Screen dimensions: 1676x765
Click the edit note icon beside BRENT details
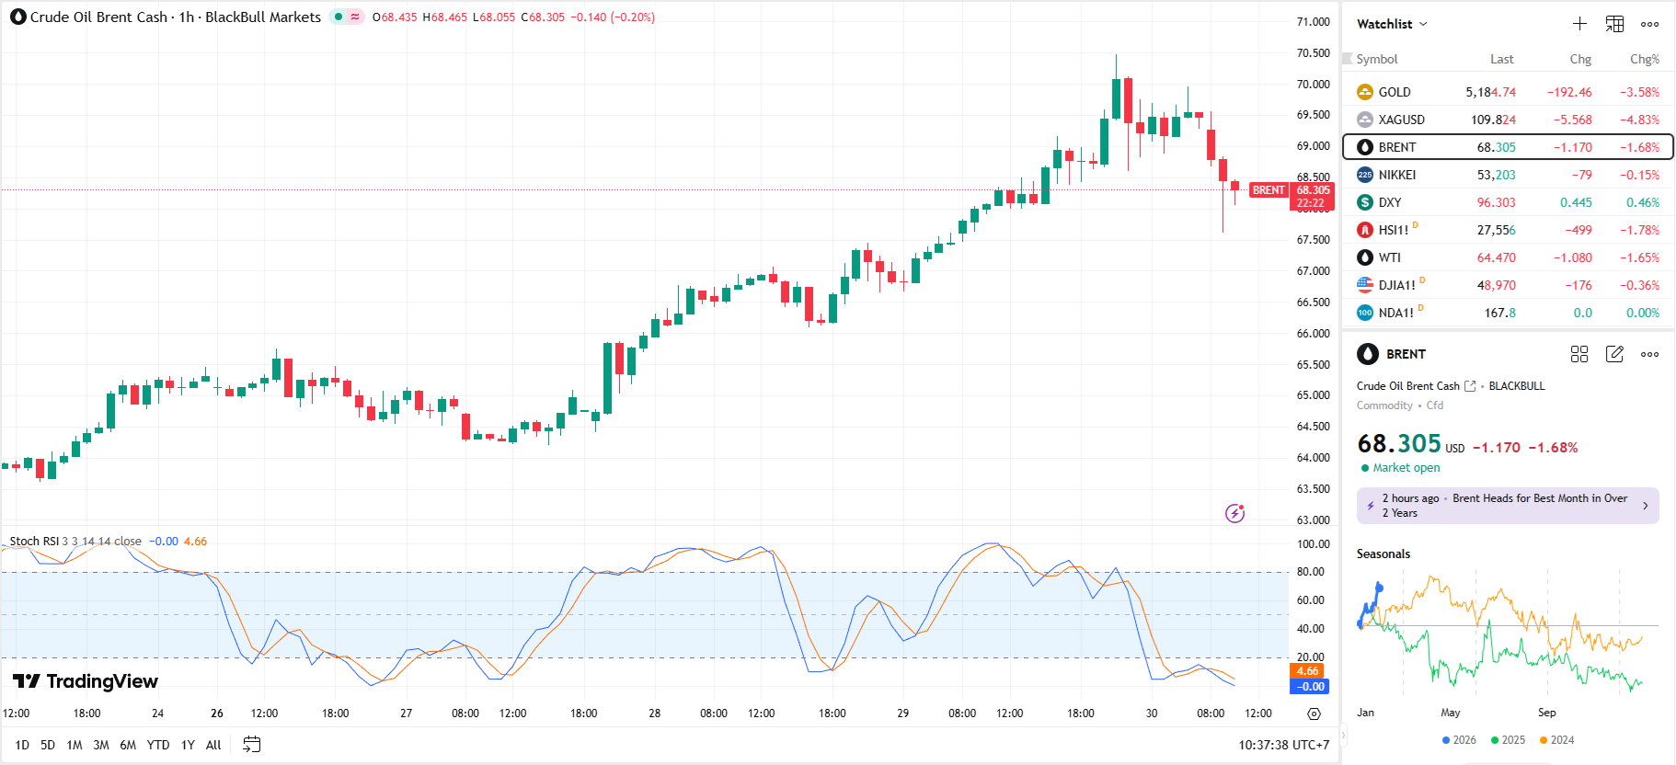pos(1614,354)
